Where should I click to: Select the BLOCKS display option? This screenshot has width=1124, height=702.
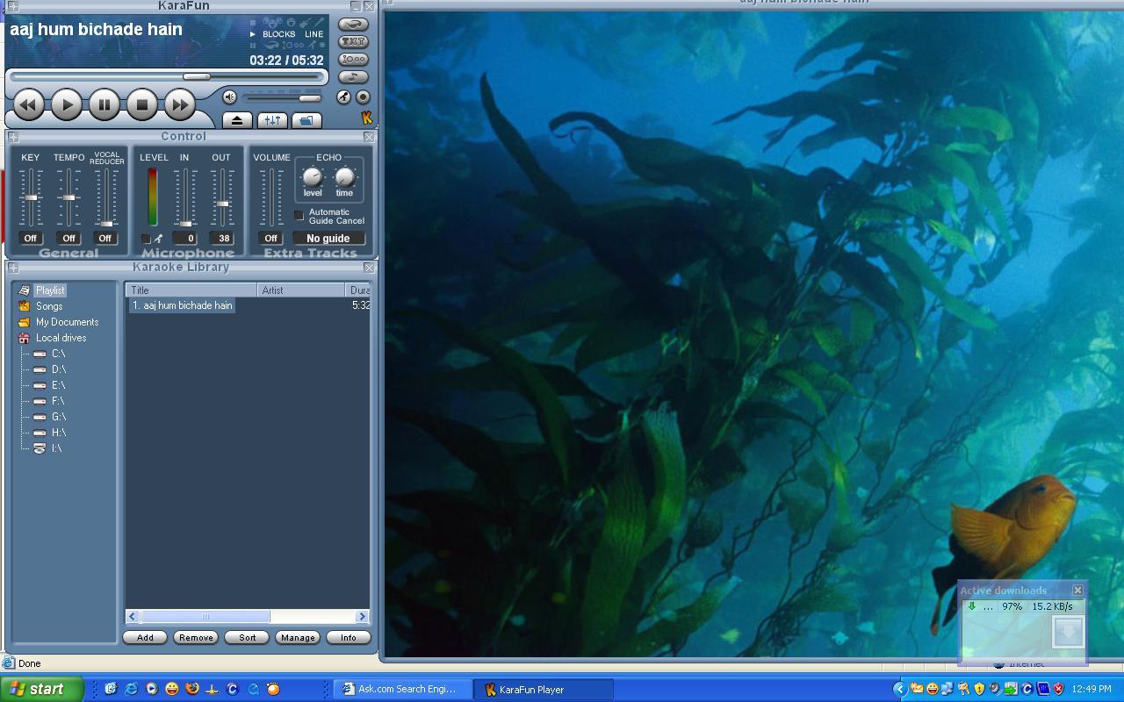pyautogui.click(x=278, y=34)
